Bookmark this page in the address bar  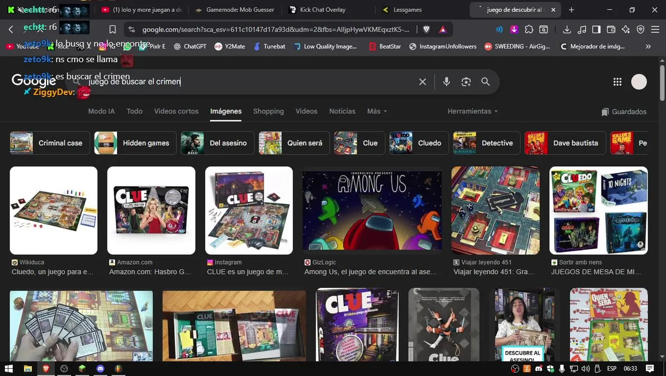tap(112, 29)
